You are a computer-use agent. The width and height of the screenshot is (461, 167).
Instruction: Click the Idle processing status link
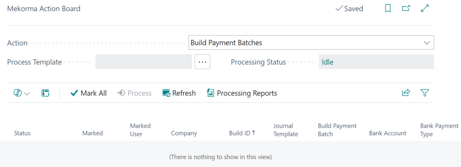coord(327,62)
